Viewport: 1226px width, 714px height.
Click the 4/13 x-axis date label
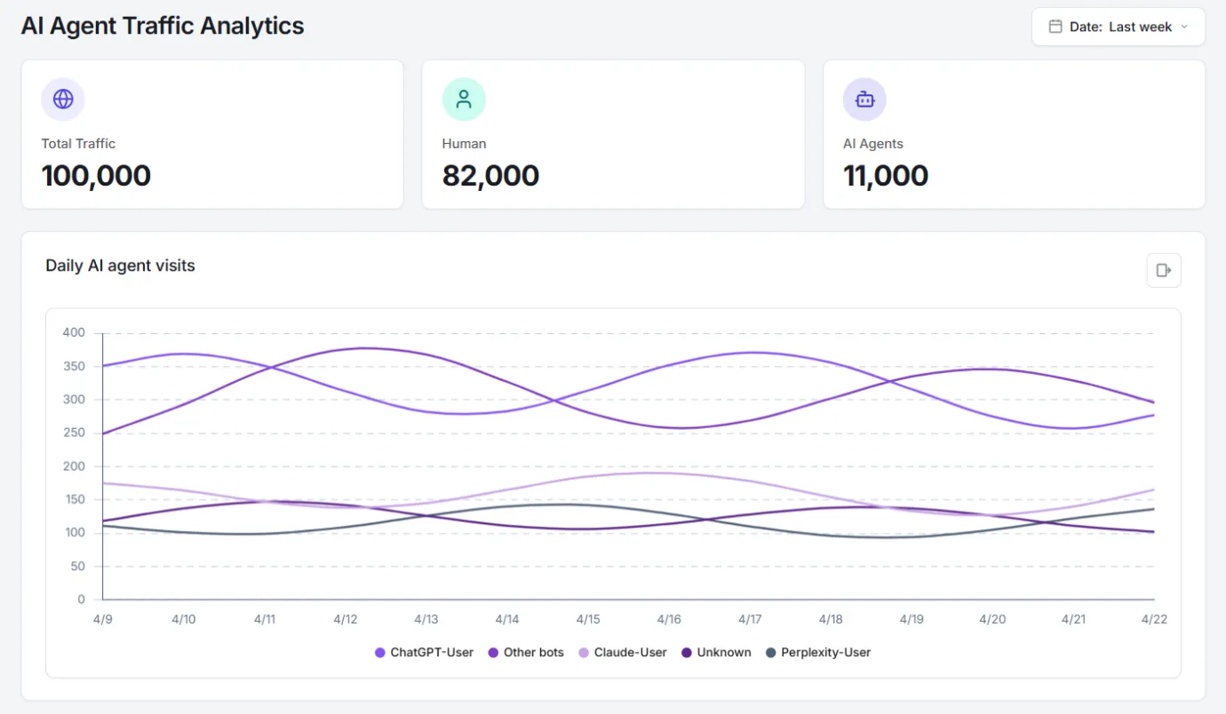click(x=426, y=619)
